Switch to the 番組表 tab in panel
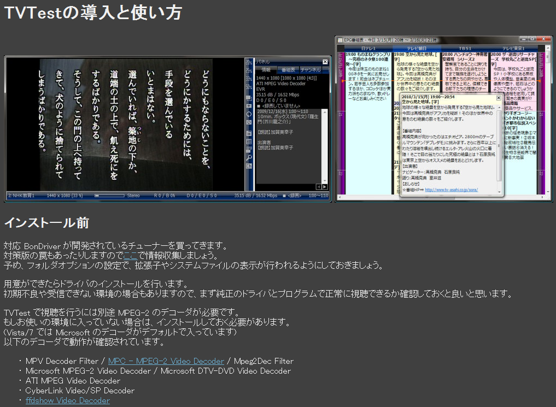 tap(288, 70)
